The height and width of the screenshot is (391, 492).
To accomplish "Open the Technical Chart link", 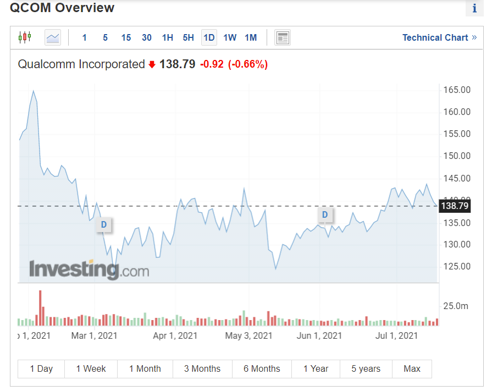I will coord(439,37).
